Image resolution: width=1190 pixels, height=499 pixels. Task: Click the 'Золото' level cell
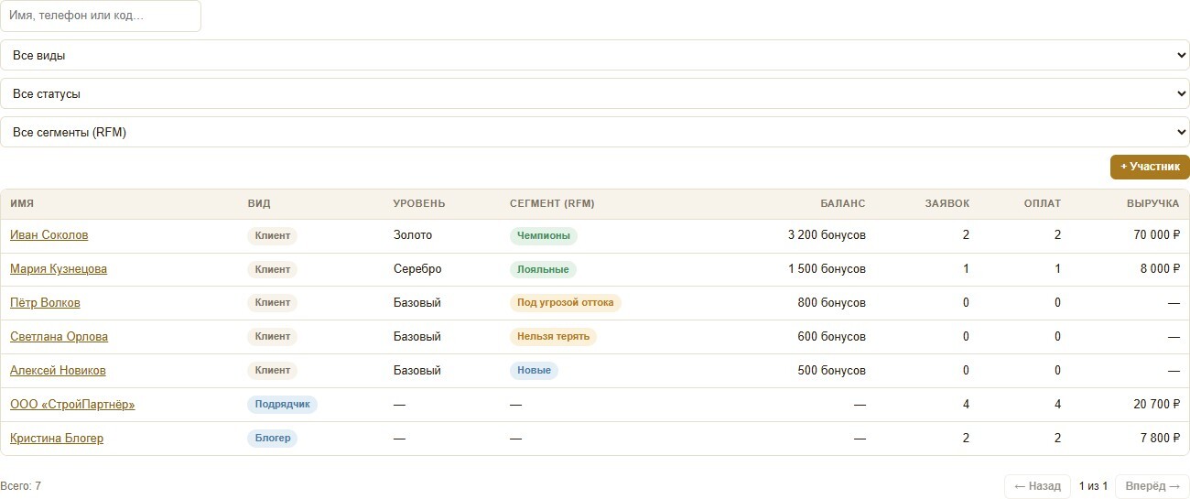(x=413, y=235)
